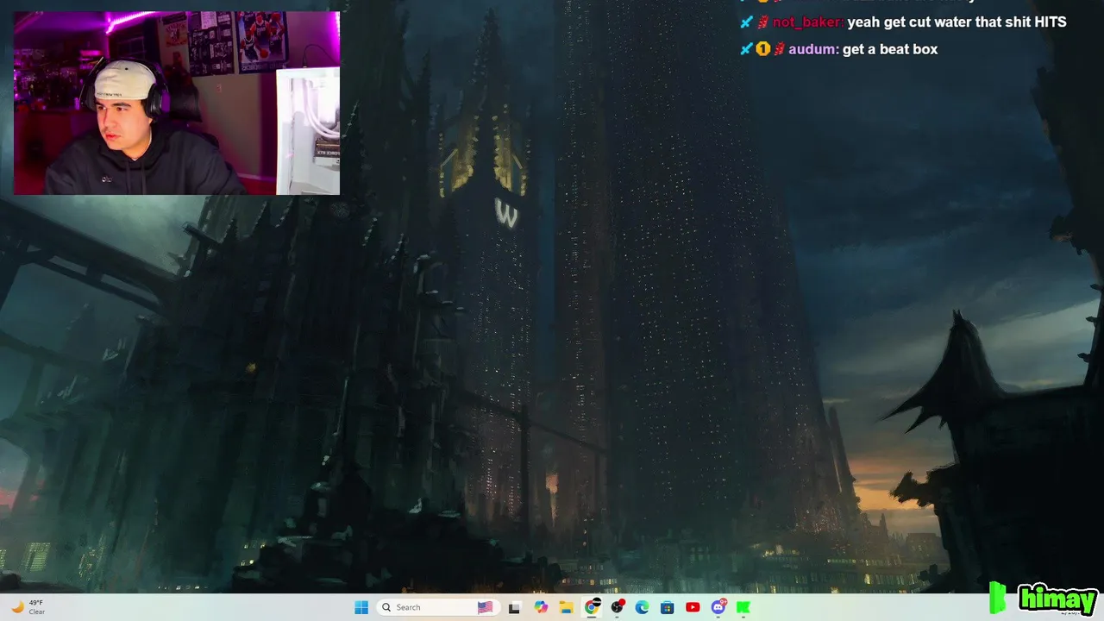Open Microsoft Edge from the taskbar
This screenshot has width=1104, height=621.
coord(642,607)
